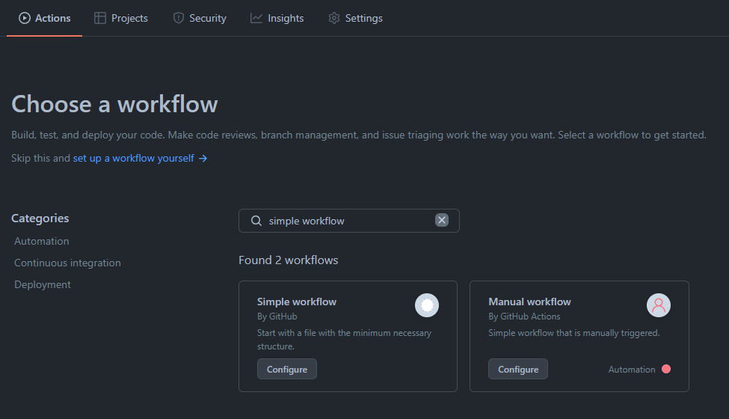Go to the Insights tab
Image resolution: width=729 pixels, height=419 pixels.
click(277, 18)
